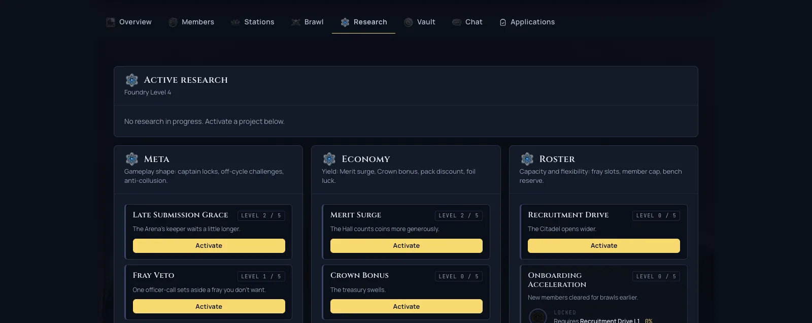Viewport: 812px width, 323px height.
Task: Open the Stations tab
Action: point(253,22)
